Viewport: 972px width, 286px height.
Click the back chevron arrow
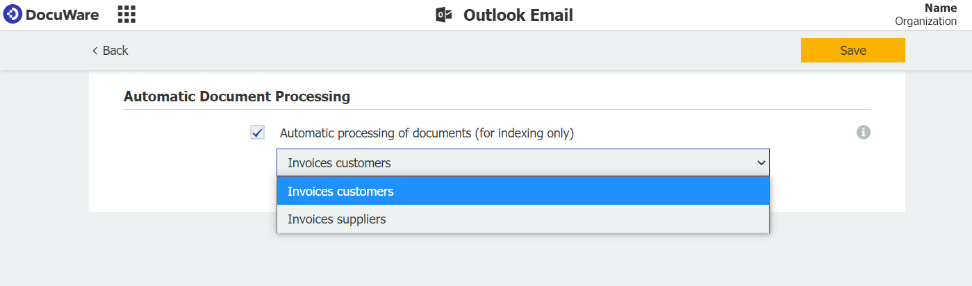pyautogui.click(x=95, y=51)
